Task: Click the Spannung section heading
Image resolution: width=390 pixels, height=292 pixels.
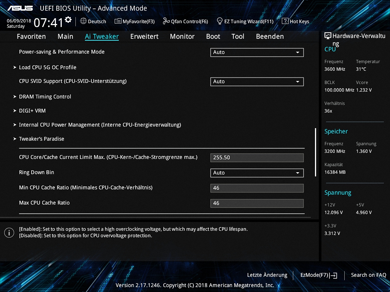Action: [338, 193]
